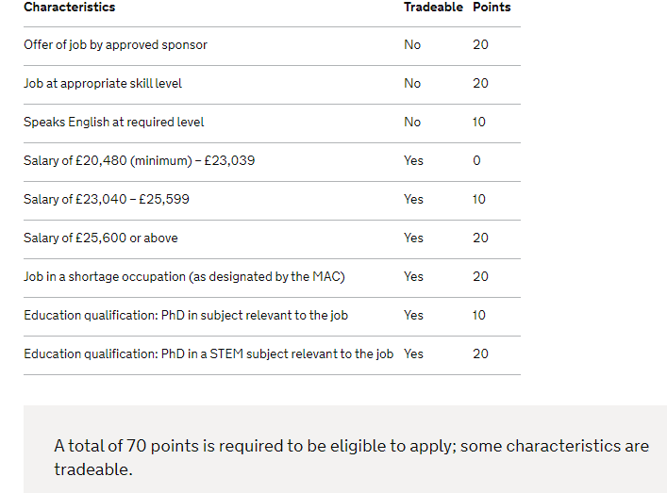
Task: Click 'Salary of £23,040 – £25,599' cell
Action: pyautogui.click(x=107, y=199)
